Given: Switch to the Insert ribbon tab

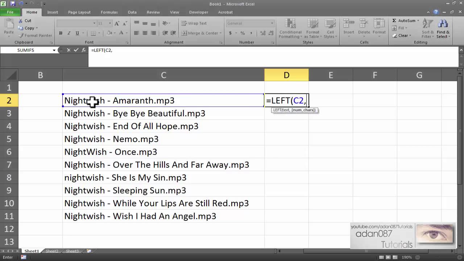Looking at the screenshot, I should 53,12.
